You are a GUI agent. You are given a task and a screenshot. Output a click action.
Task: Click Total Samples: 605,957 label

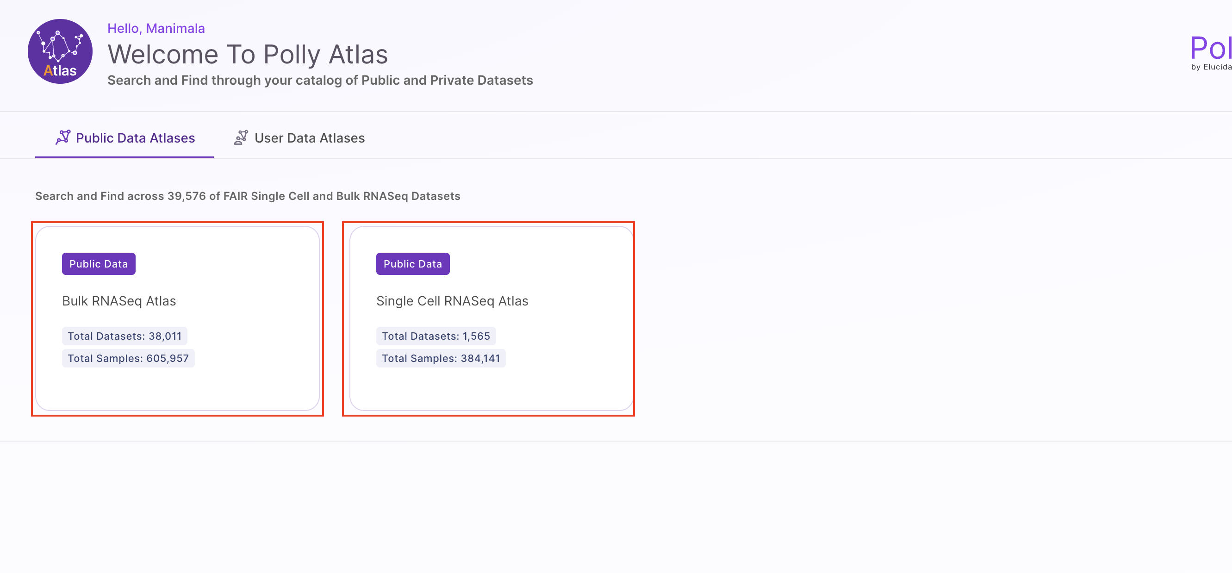(x=128, y=358)
